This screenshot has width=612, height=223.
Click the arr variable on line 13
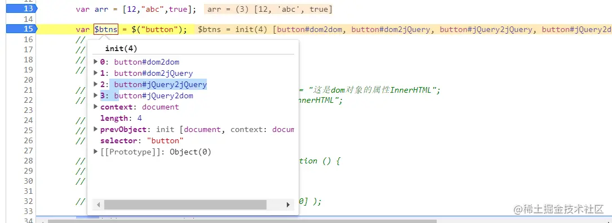coord(101,10)
